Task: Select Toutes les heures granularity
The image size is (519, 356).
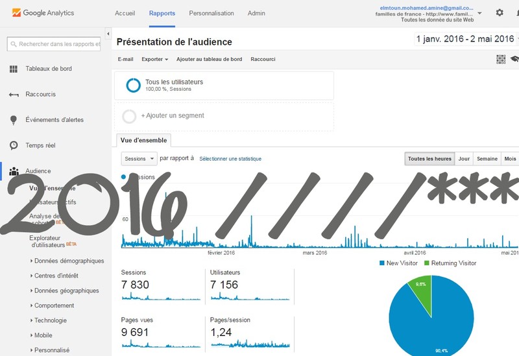Action: pyautogui.click(x=429, y=159)
